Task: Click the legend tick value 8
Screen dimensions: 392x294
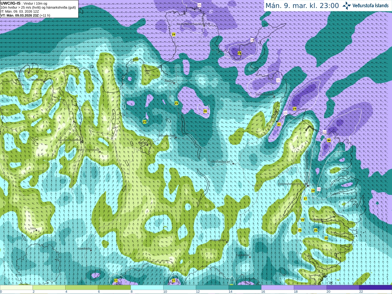Action: pos(132,292)
